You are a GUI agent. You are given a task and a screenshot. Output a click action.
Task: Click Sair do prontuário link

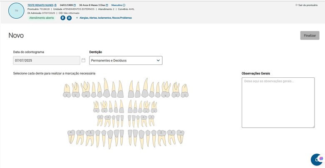point(306,5)
